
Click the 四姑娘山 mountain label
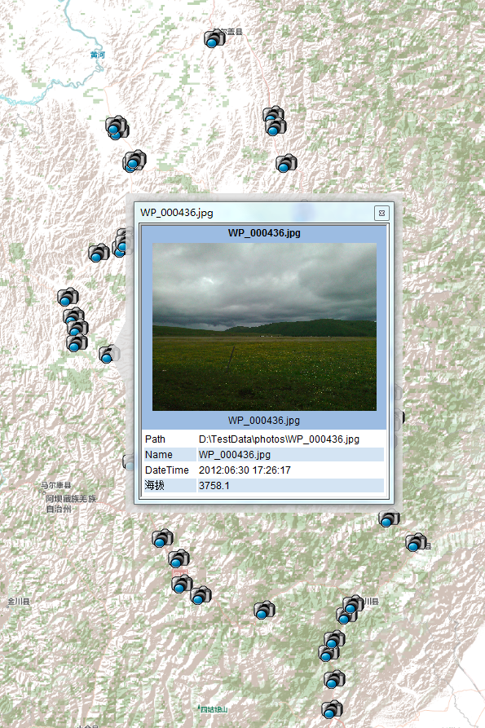(x=214, y=709)
